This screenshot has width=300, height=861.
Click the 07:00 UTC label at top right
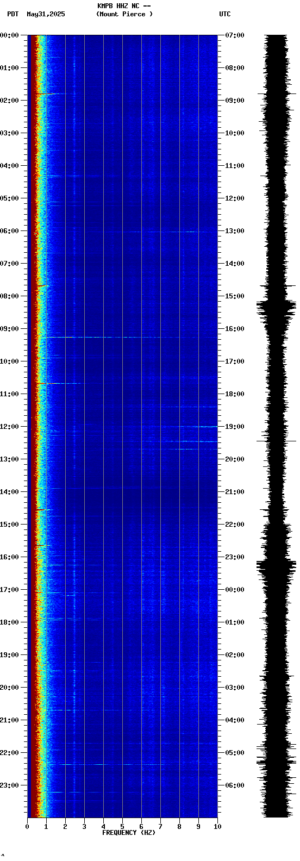(235, 35)
